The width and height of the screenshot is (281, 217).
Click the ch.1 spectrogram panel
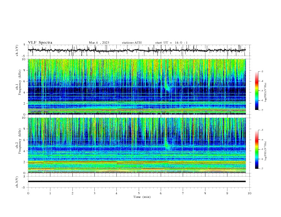[137, 87]
